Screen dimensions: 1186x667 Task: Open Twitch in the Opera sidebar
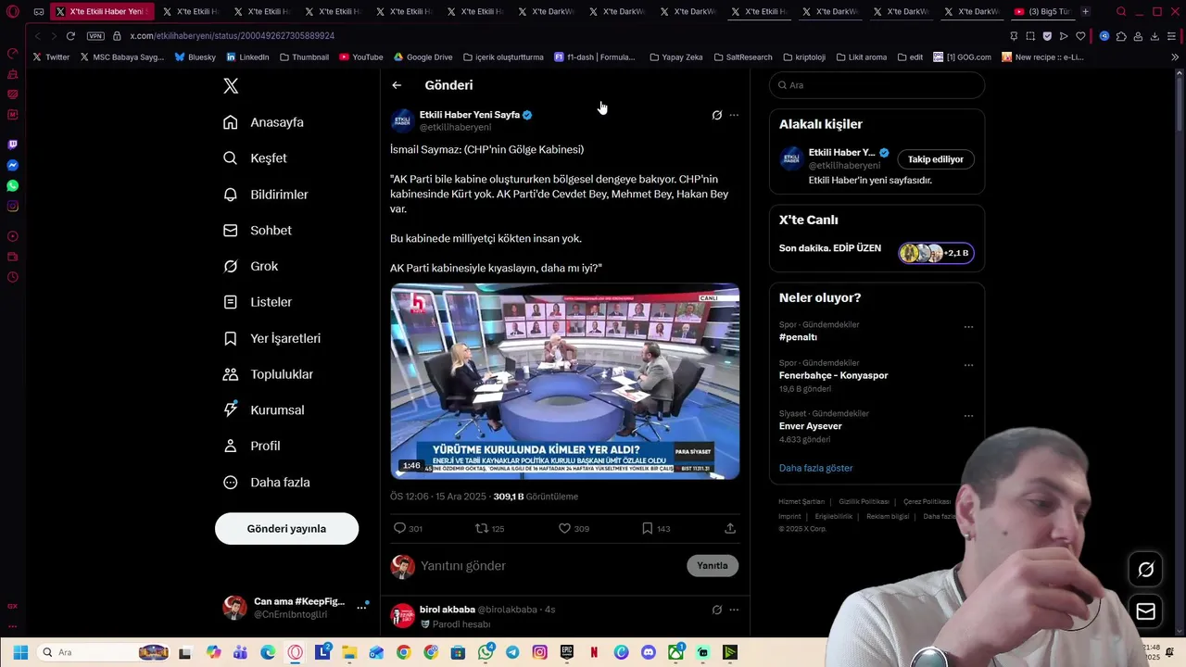(12, 145)
